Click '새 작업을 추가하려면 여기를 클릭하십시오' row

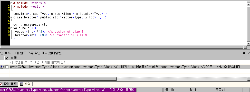[x=125, y=62]
